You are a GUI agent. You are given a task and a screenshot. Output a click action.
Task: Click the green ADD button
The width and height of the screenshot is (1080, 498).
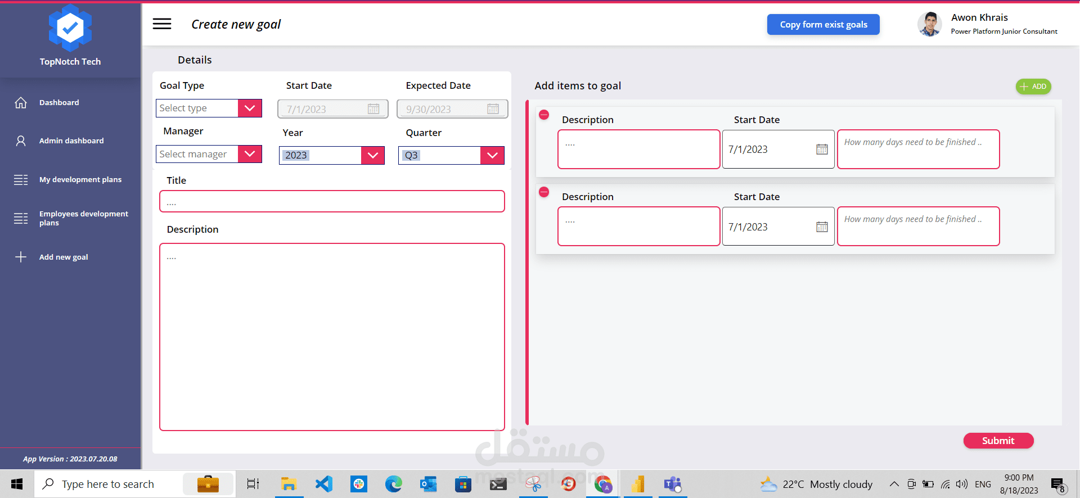pyautogui.click(x=1033, y=86)
